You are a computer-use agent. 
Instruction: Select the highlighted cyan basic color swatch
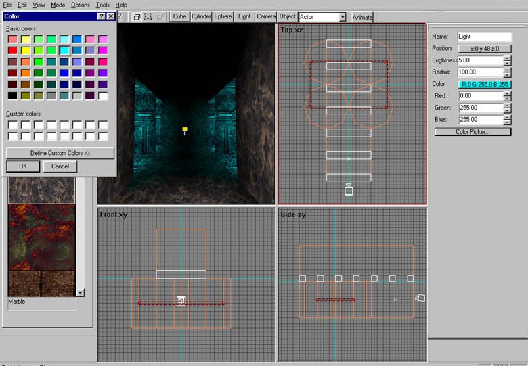[x=64, y=51]
